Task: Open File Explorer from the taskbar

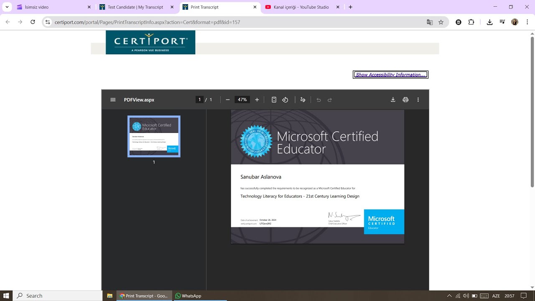Action: 110,296
